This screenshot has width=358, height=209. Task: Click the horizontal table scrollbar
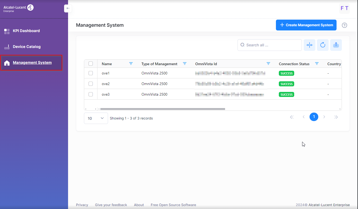[x=162, y=109]
